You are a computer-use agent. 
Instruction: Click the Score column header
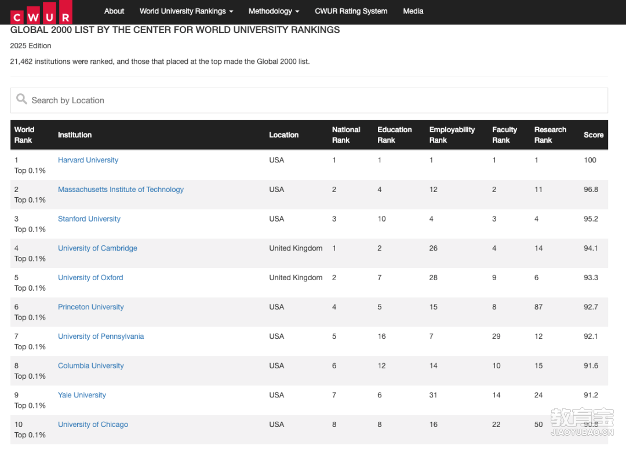point(594,135)
